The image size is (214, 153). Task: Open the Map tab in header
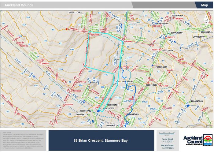(204, 5)
